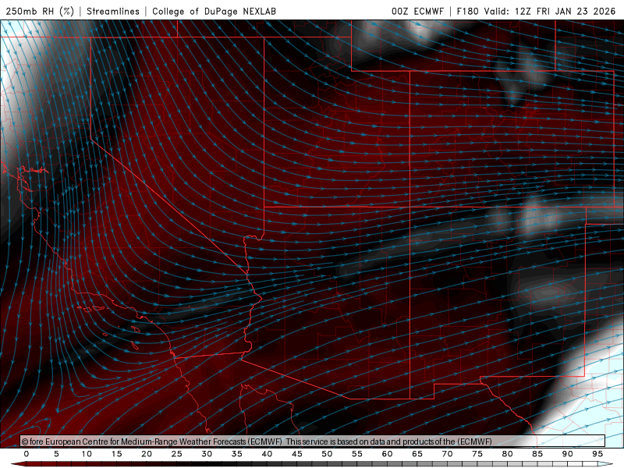Viewport: 624px width, 468px height.
Task: Click the "25" color scale label
Action: point(176,454)
